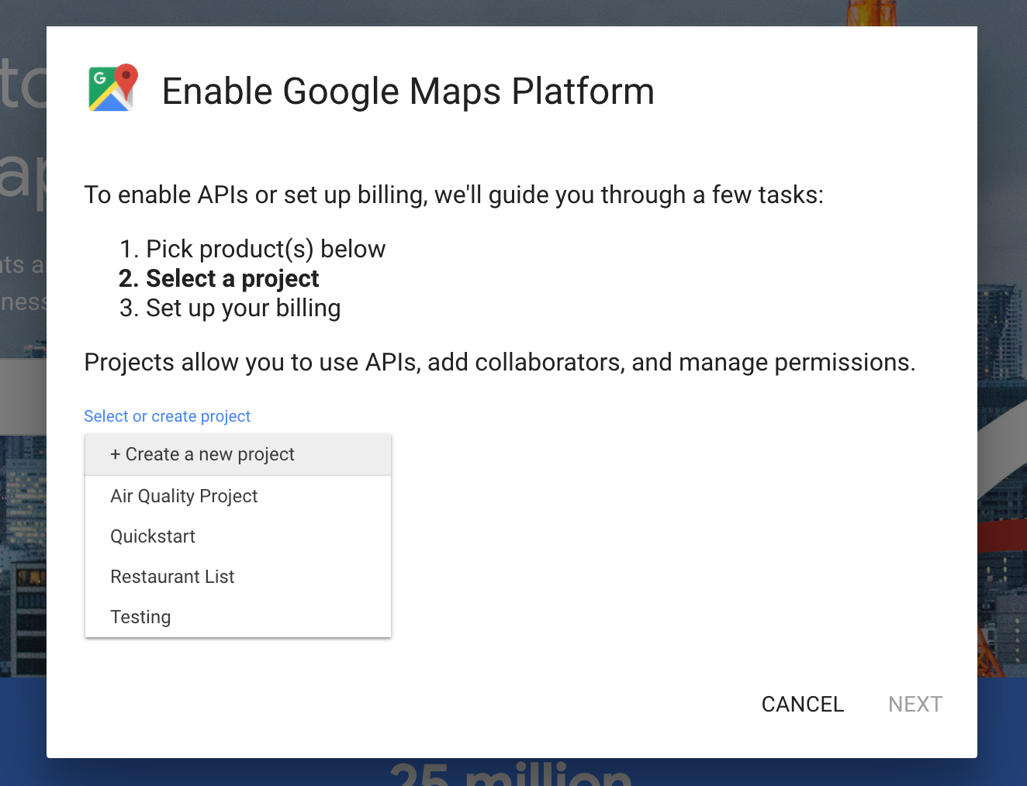
Task: Click the 'Enable Google Maps Platform' heading
Action: point(408,91)
